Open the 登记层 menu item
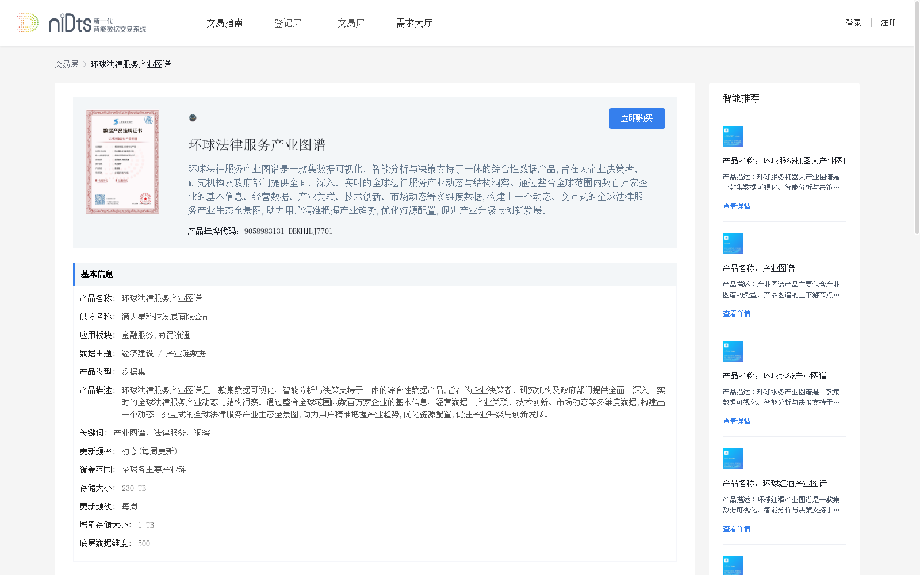 (288, 23)
